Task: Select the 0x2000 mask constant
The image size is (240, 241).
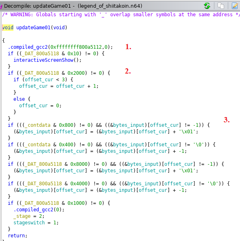Action: pos(76,73)
